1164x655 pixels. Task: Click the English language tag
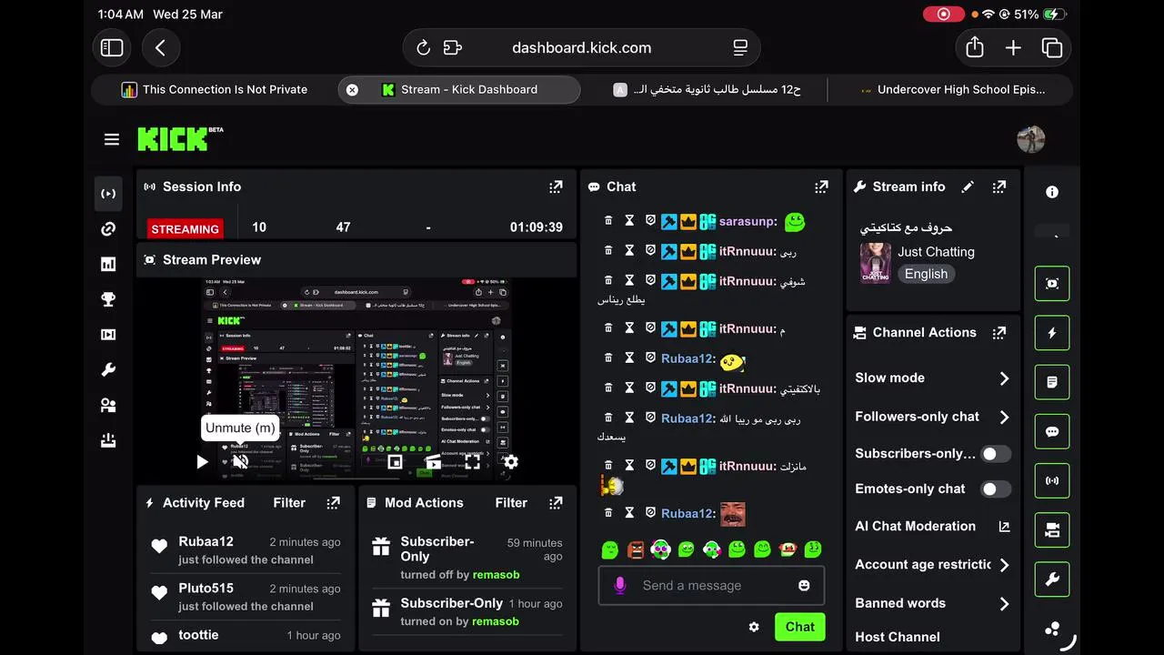pos(926,274)
